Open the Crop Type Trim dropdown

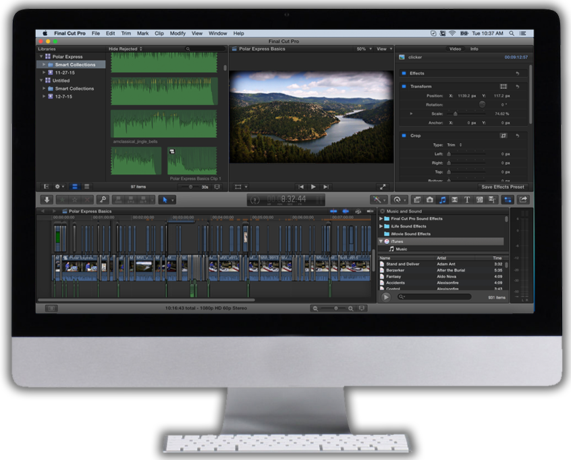(454, 145)
